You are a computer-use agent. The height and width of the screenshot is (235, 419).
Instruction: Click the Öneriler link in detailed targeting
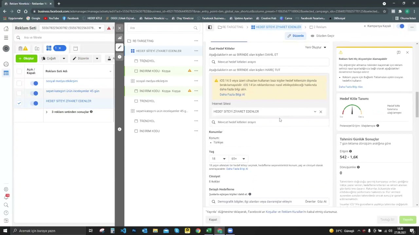[310, 202]
